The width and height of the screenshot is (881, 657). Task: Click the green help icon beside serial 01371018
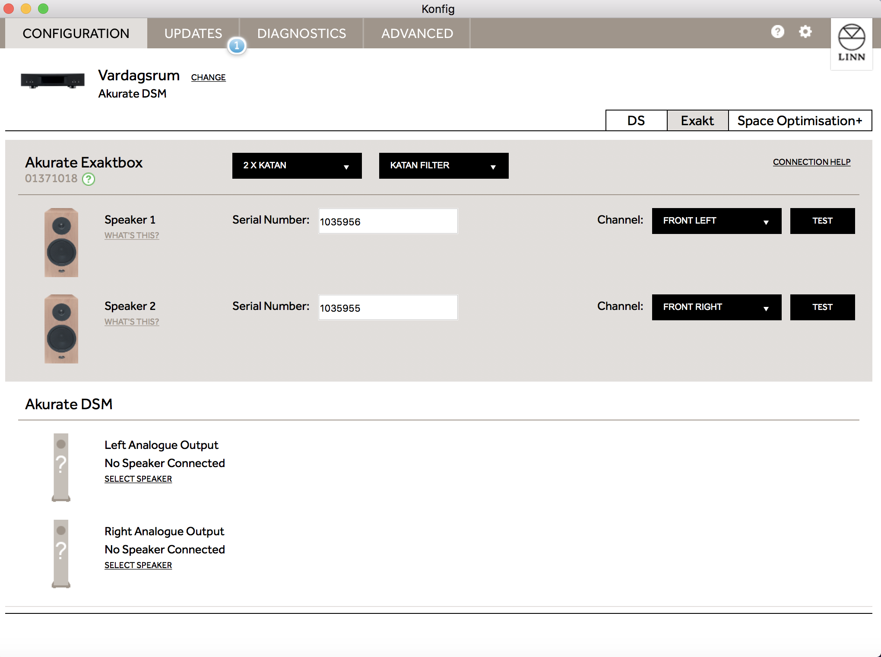click(x=89, y=179)
